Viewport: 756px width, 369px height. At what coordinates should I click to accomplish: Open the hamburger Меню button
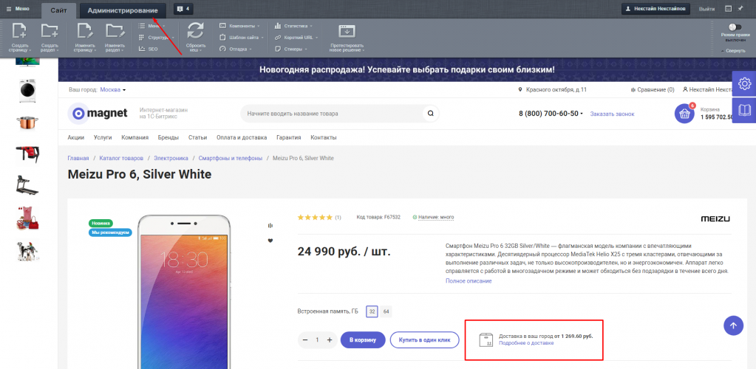click(x=17, y=9)
